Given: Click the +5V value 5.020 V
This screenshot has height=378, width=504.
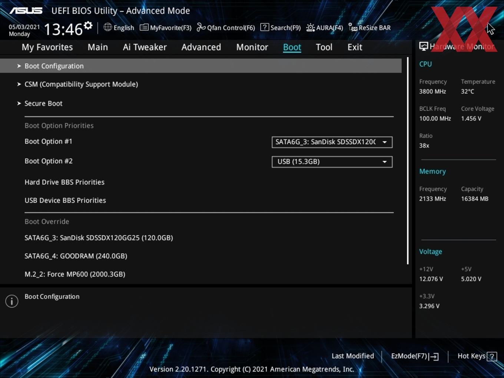Looking at the screenshot, I should [471, 279].
